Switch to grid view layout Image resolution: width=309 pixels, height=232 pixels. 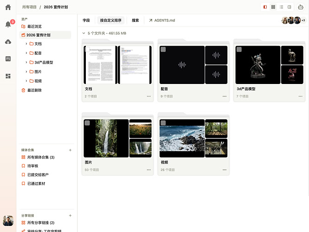pyautogui.click(x=273, y=7)
